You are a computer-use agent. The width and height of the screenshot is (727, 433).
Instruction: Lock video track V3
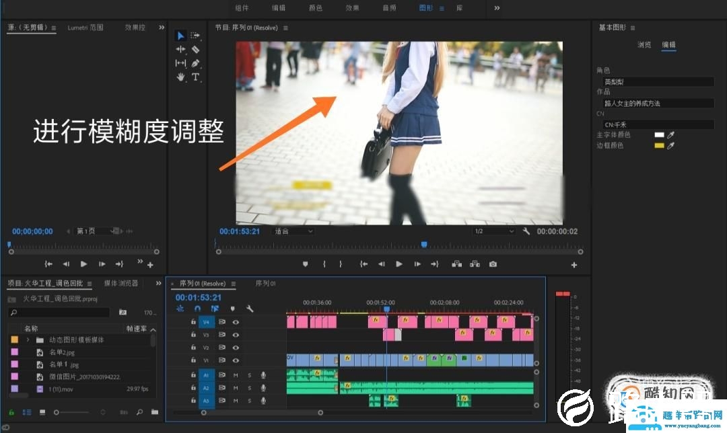point(194,335)
